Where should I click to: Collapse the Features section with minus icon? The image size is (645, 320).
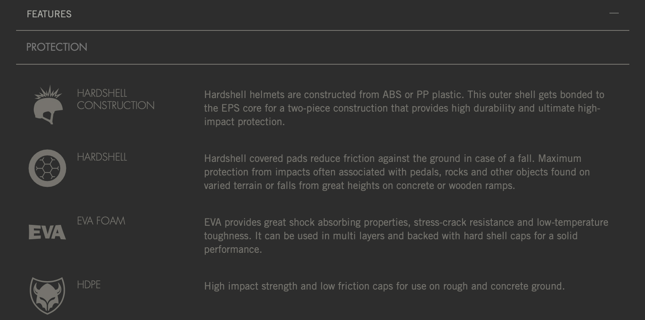614,14
